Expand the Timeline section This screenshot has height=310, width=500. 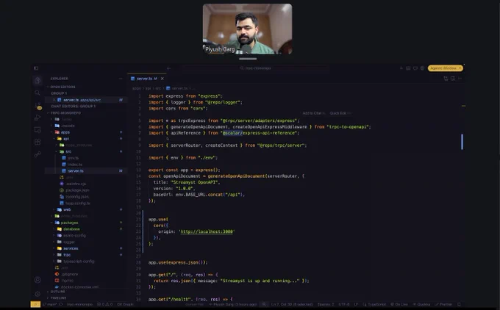(x=58, y=298)
